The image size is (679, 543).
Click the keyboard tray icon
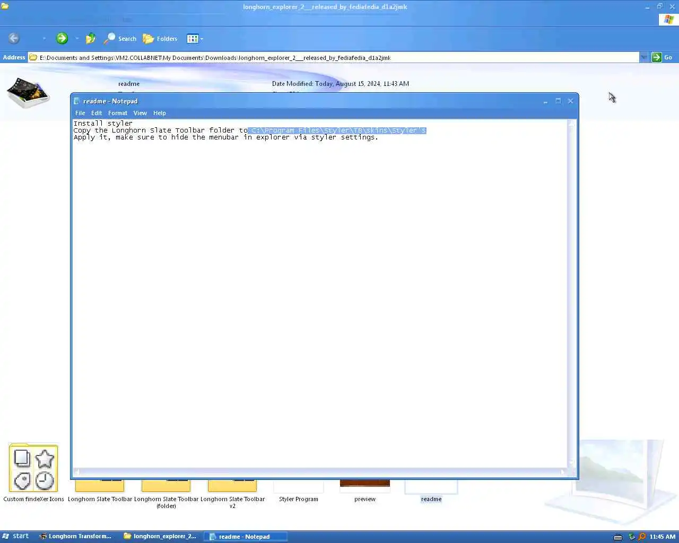(x=618, y=537)
